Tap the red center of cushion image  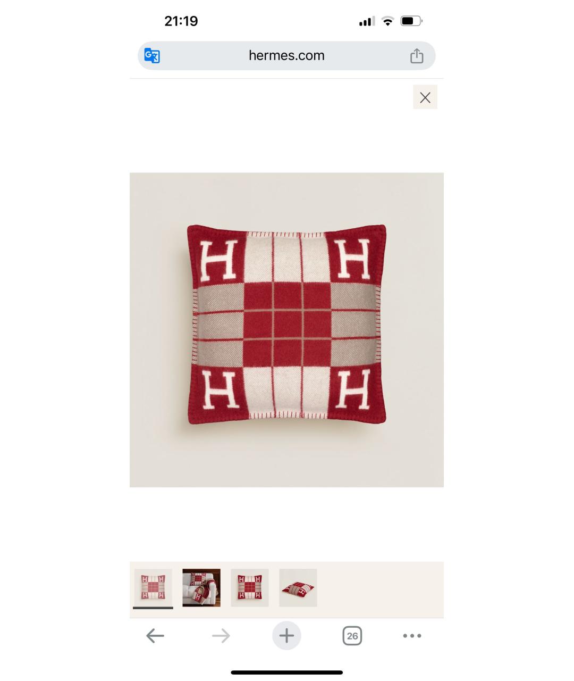[x=287, y=325]
